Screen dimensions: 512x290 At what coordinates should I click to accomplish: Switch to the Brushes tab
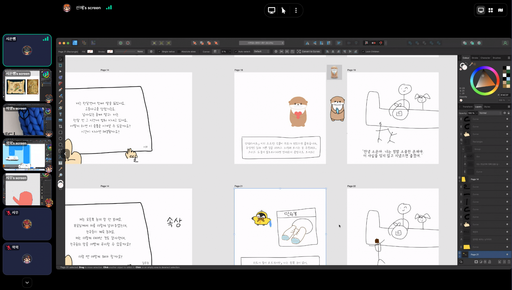point(497,58)
